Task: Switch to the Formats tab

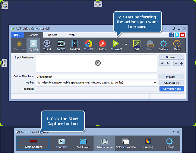Action: click(33, 35)
